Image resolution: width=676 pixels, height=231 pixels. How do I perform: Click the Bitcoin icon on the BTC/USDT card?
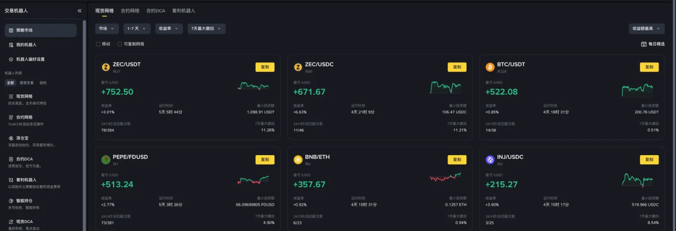point(490,67)
